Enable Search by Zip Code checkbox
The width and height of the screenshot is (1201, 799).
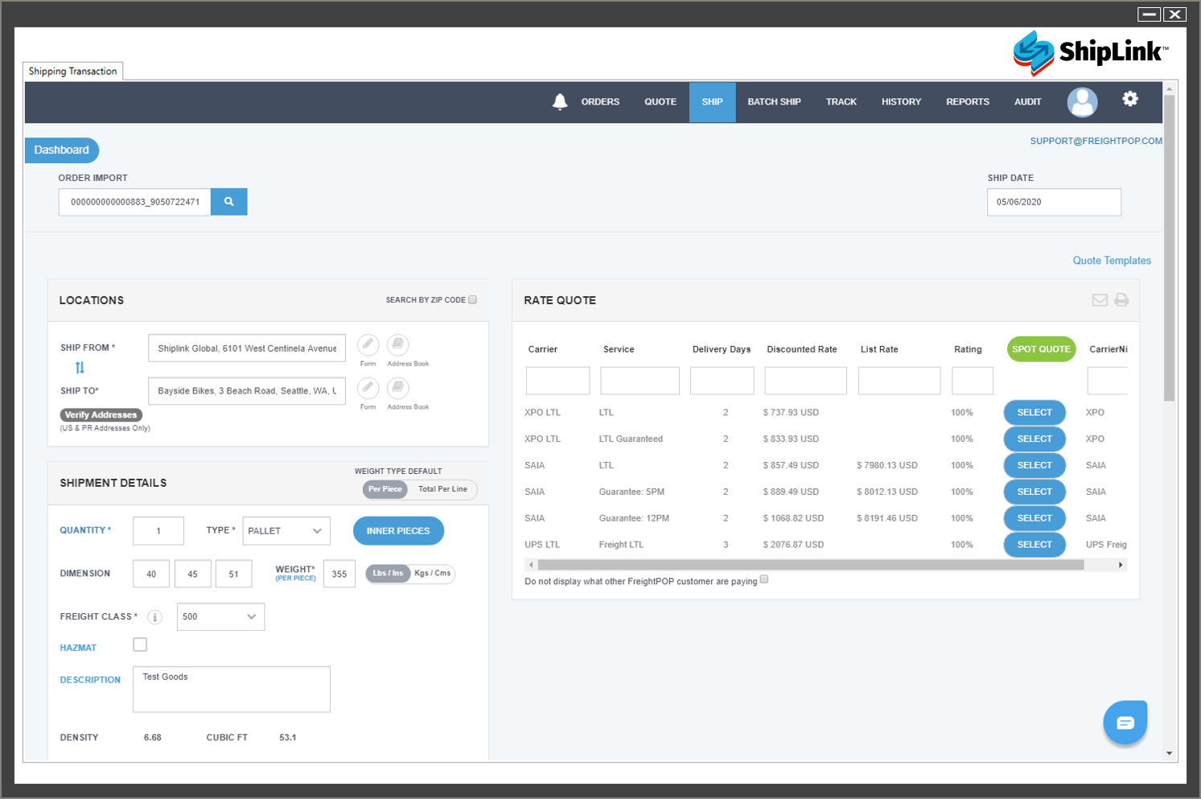473,300
